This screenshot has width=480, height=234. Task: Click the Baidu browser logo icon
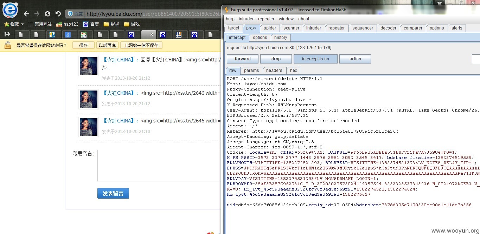[10, 11]
